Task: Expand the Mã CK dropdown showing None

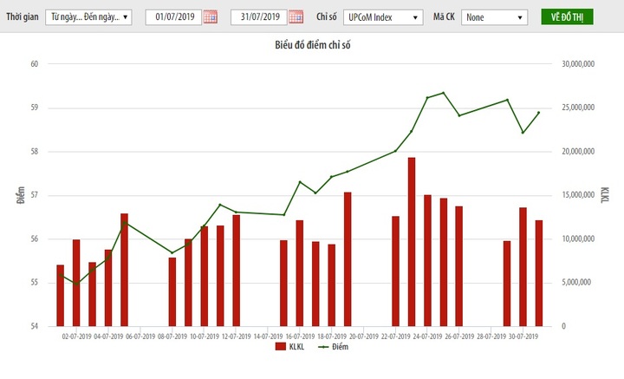Action: [x=494, y=16]
